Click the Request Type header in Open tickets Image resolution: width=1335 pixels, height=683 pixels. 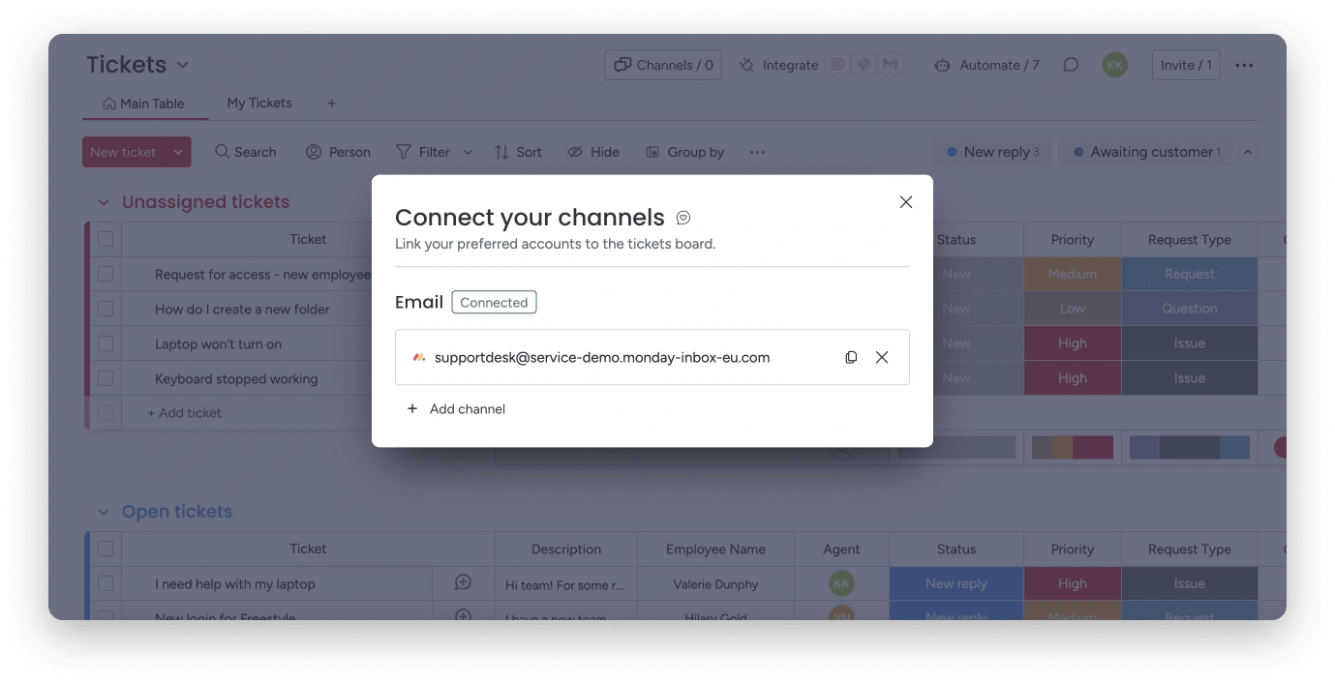point(1190,549)
